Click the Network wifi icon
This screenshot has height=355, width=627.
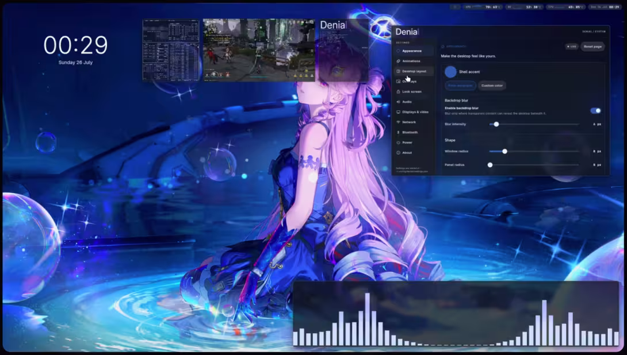click(398, 122)
